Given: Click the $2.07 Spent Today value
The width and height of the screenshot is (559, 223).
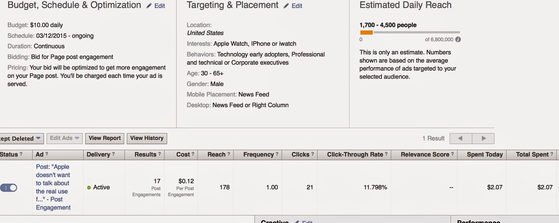Looking at the screenshot, I should coord(495,187).
